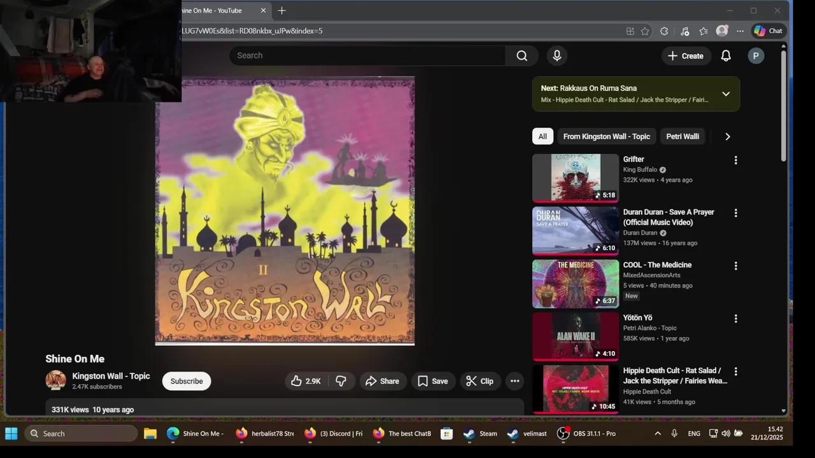Add this page to favorites star
815x458 pixels.
pyautogui.click(x=645, y=31)
